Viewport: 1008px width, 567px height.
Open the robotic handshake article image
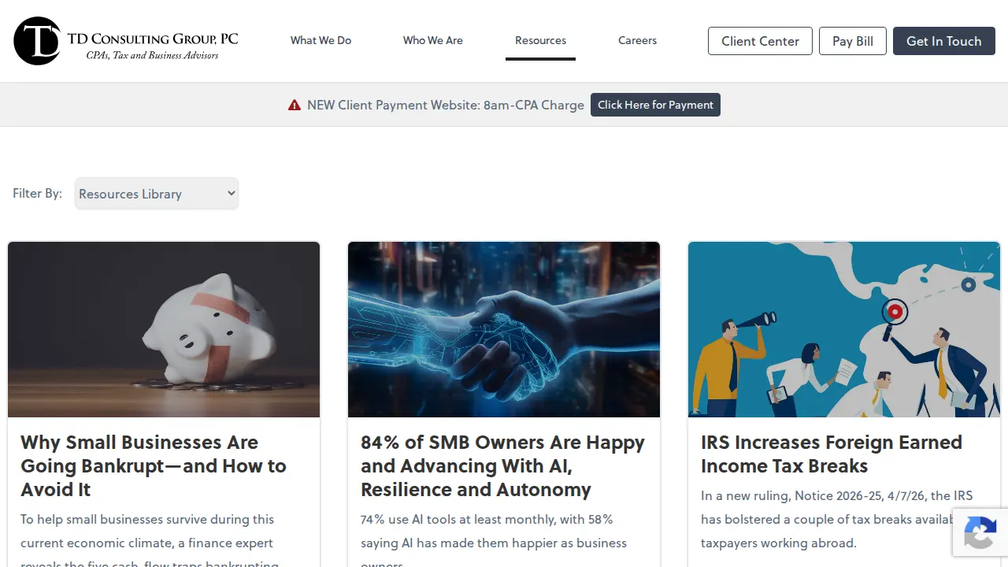coord(504,329)
